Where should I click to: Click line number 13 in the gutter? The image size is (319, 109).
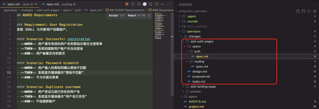tap(9, 73)
